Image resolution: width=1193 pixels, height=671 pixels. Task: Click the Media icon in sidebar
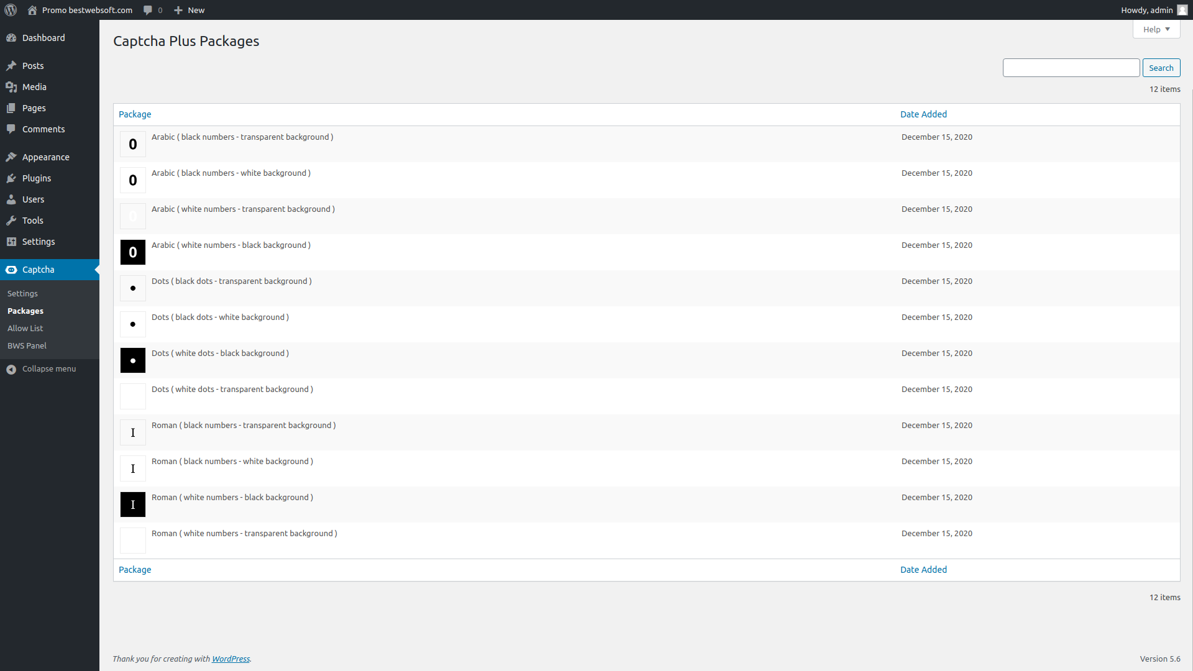coord(11,87)
